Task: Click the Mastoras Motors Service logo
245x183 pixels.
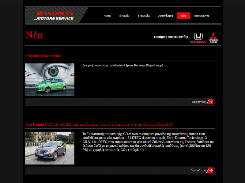Action: click(x=54, y=16)
